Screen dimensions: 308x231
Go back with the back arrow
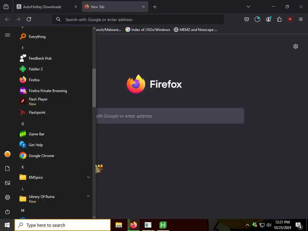click(x=7, y=19)
